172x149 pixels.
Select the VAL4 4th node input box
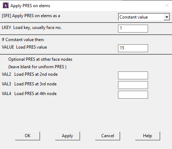click(x=133, y=95)
